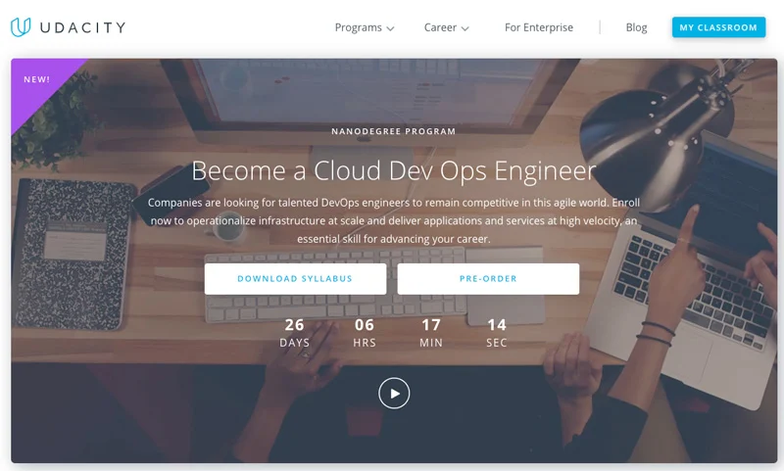
Task: Click the Pre-Order button
Action: pos(488,279)
